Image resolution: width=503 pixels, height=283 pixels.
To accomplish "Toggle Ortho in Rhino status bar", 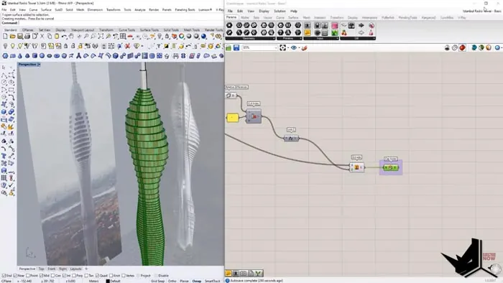I will [x=172, y=281].
